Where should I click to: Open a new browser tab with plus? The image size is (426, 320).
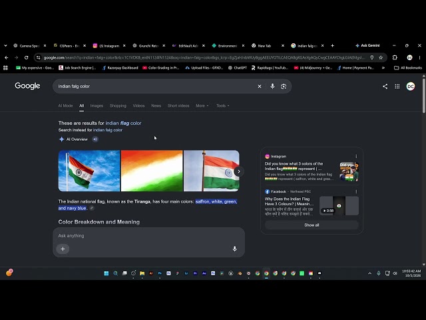pos(332,46)
